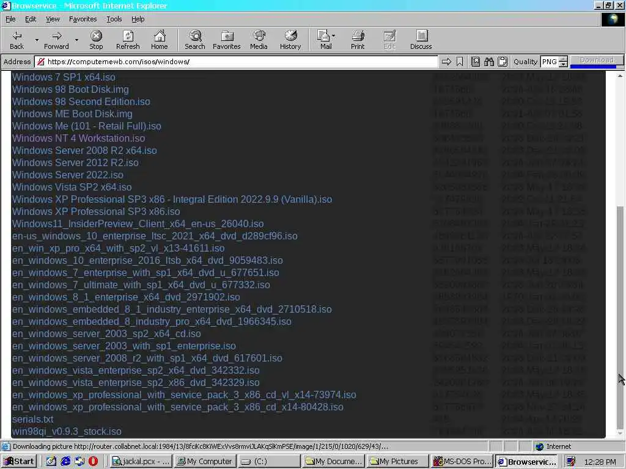Switch to MS-DOS Prompt taskbar window
This screenshot has width=626, height=469.
coord(462,462)
